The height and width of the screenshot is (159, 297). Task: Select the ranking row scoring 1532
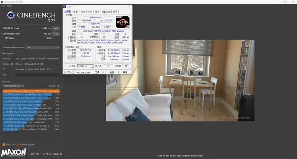[x=31, y=94]
